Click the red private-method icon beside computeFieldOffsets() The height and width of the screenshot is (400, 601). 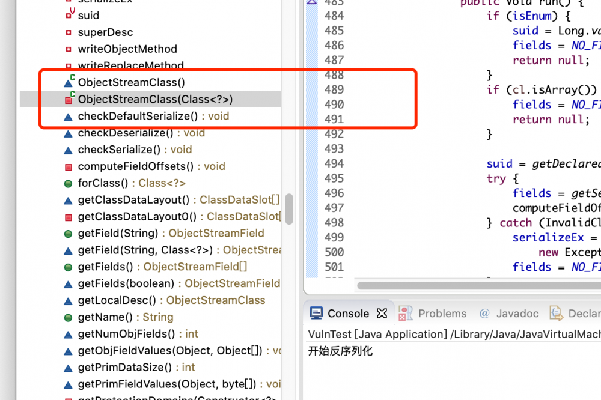(68, 166)
